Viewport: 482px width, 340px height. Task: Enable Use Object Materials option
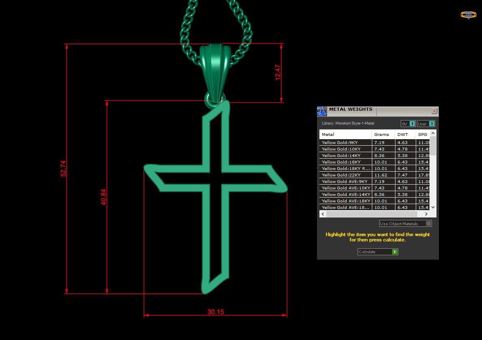point(405,224)
